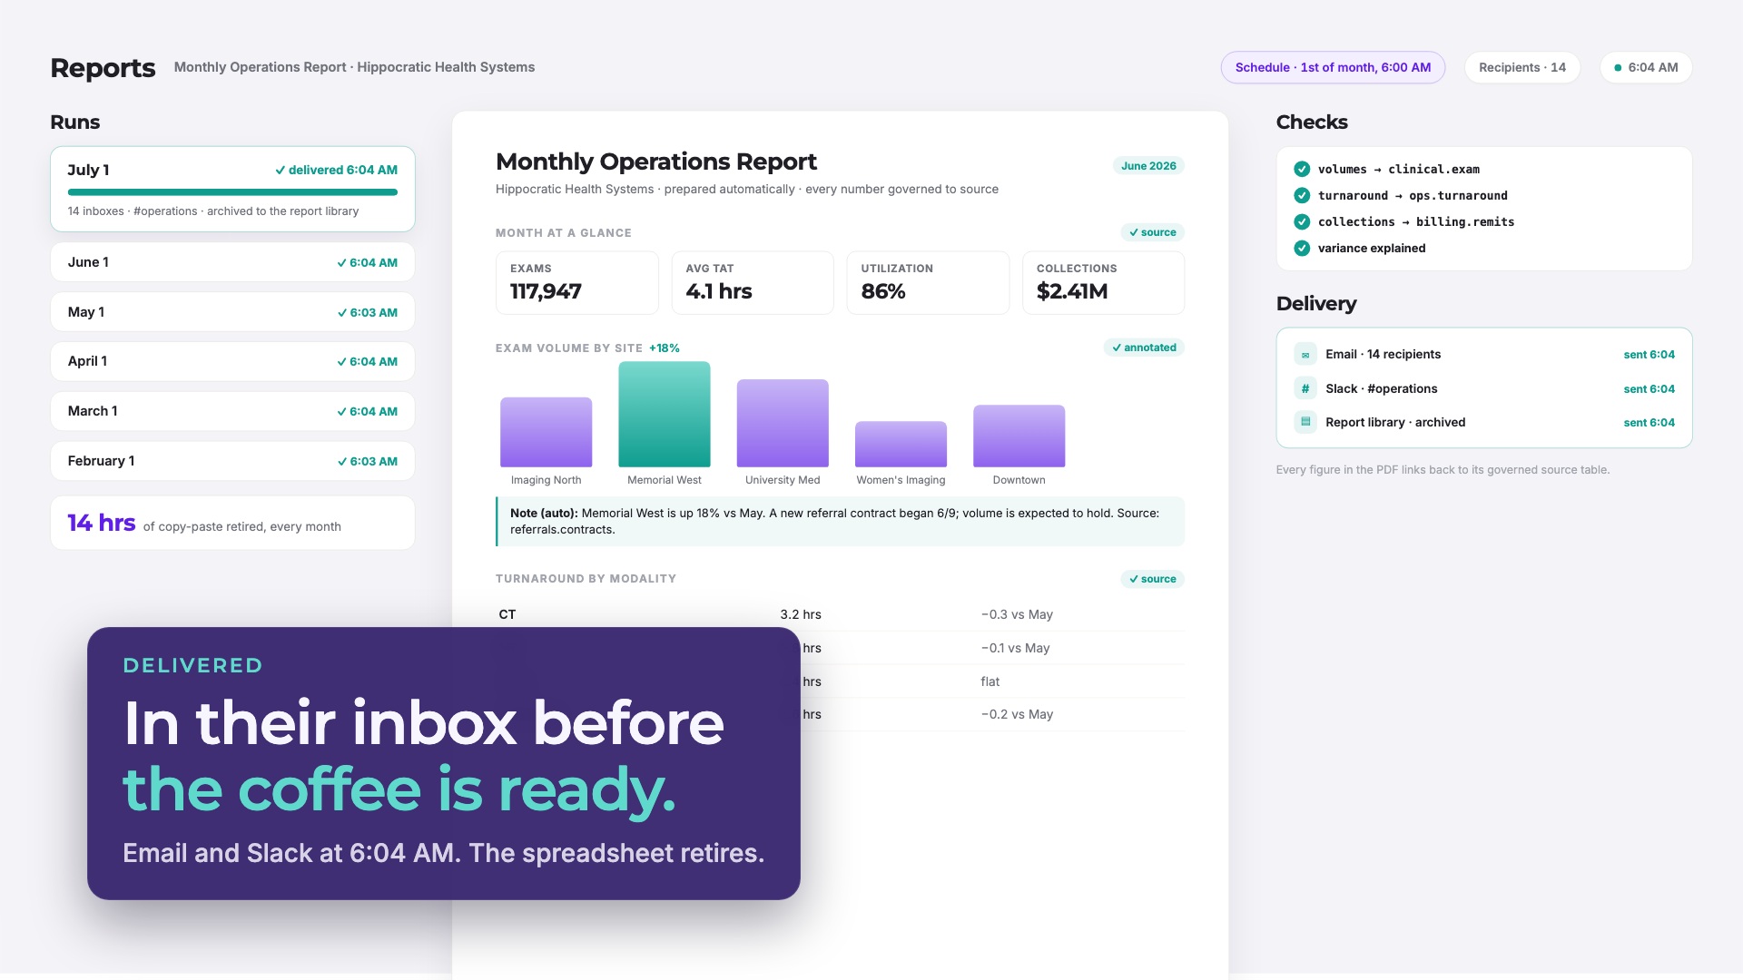
Task: Click the '3.2 hrs' CT value
Action: [801, 614]
